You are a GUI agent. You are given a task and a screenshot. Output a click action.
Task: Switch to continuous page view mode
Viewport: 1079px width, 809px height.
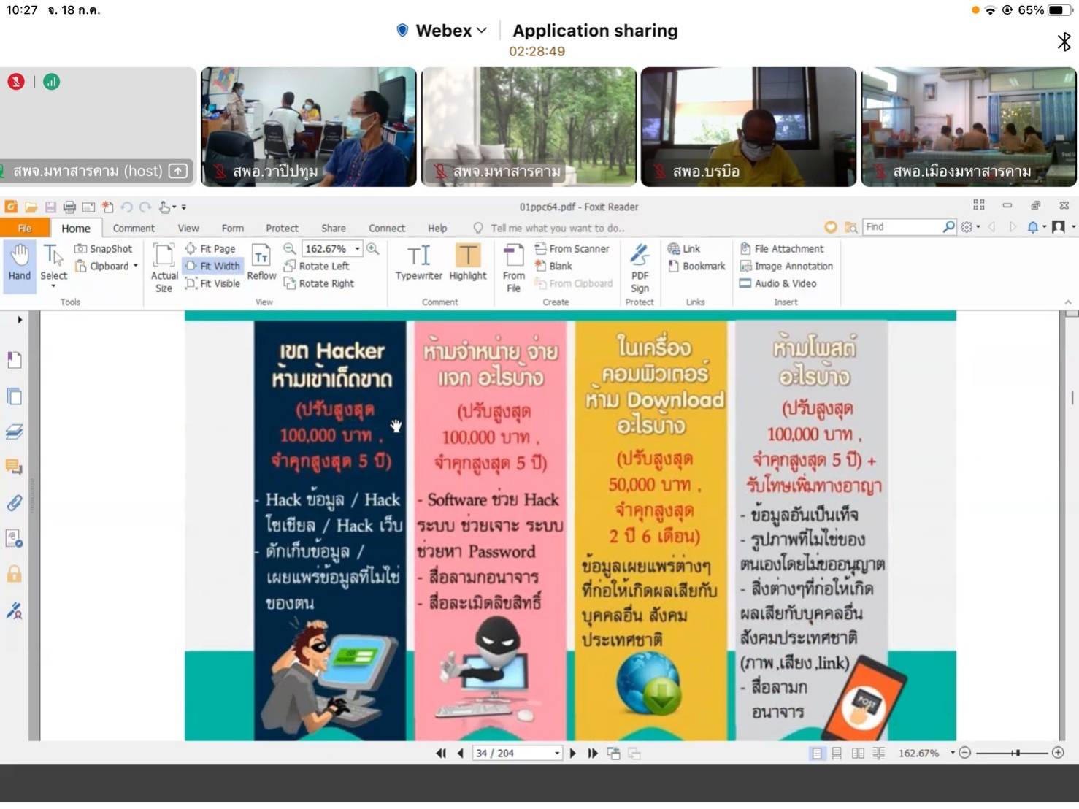coord(837,753)
